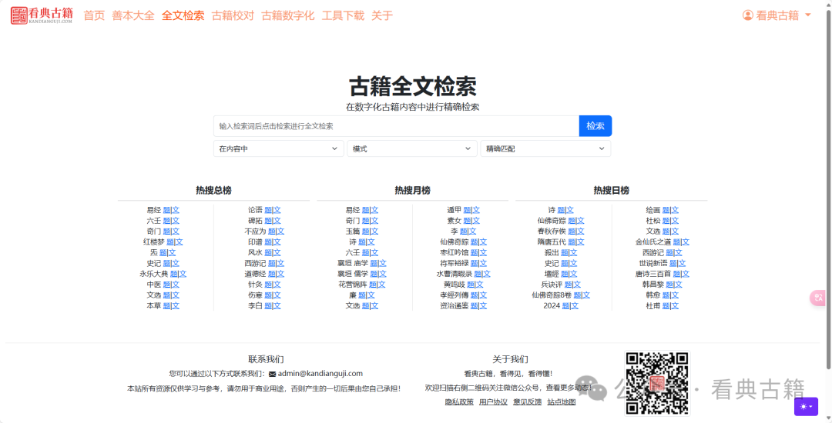Click the 题 link beside 伤寒
The image size is (832, 423).
(268, 295)
